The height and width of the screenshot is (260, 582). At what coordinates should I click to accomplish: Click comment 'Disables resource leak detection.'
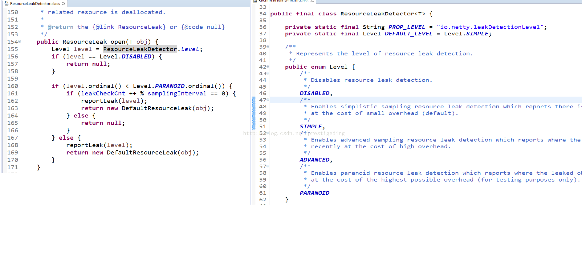click(x=372, y=80)
